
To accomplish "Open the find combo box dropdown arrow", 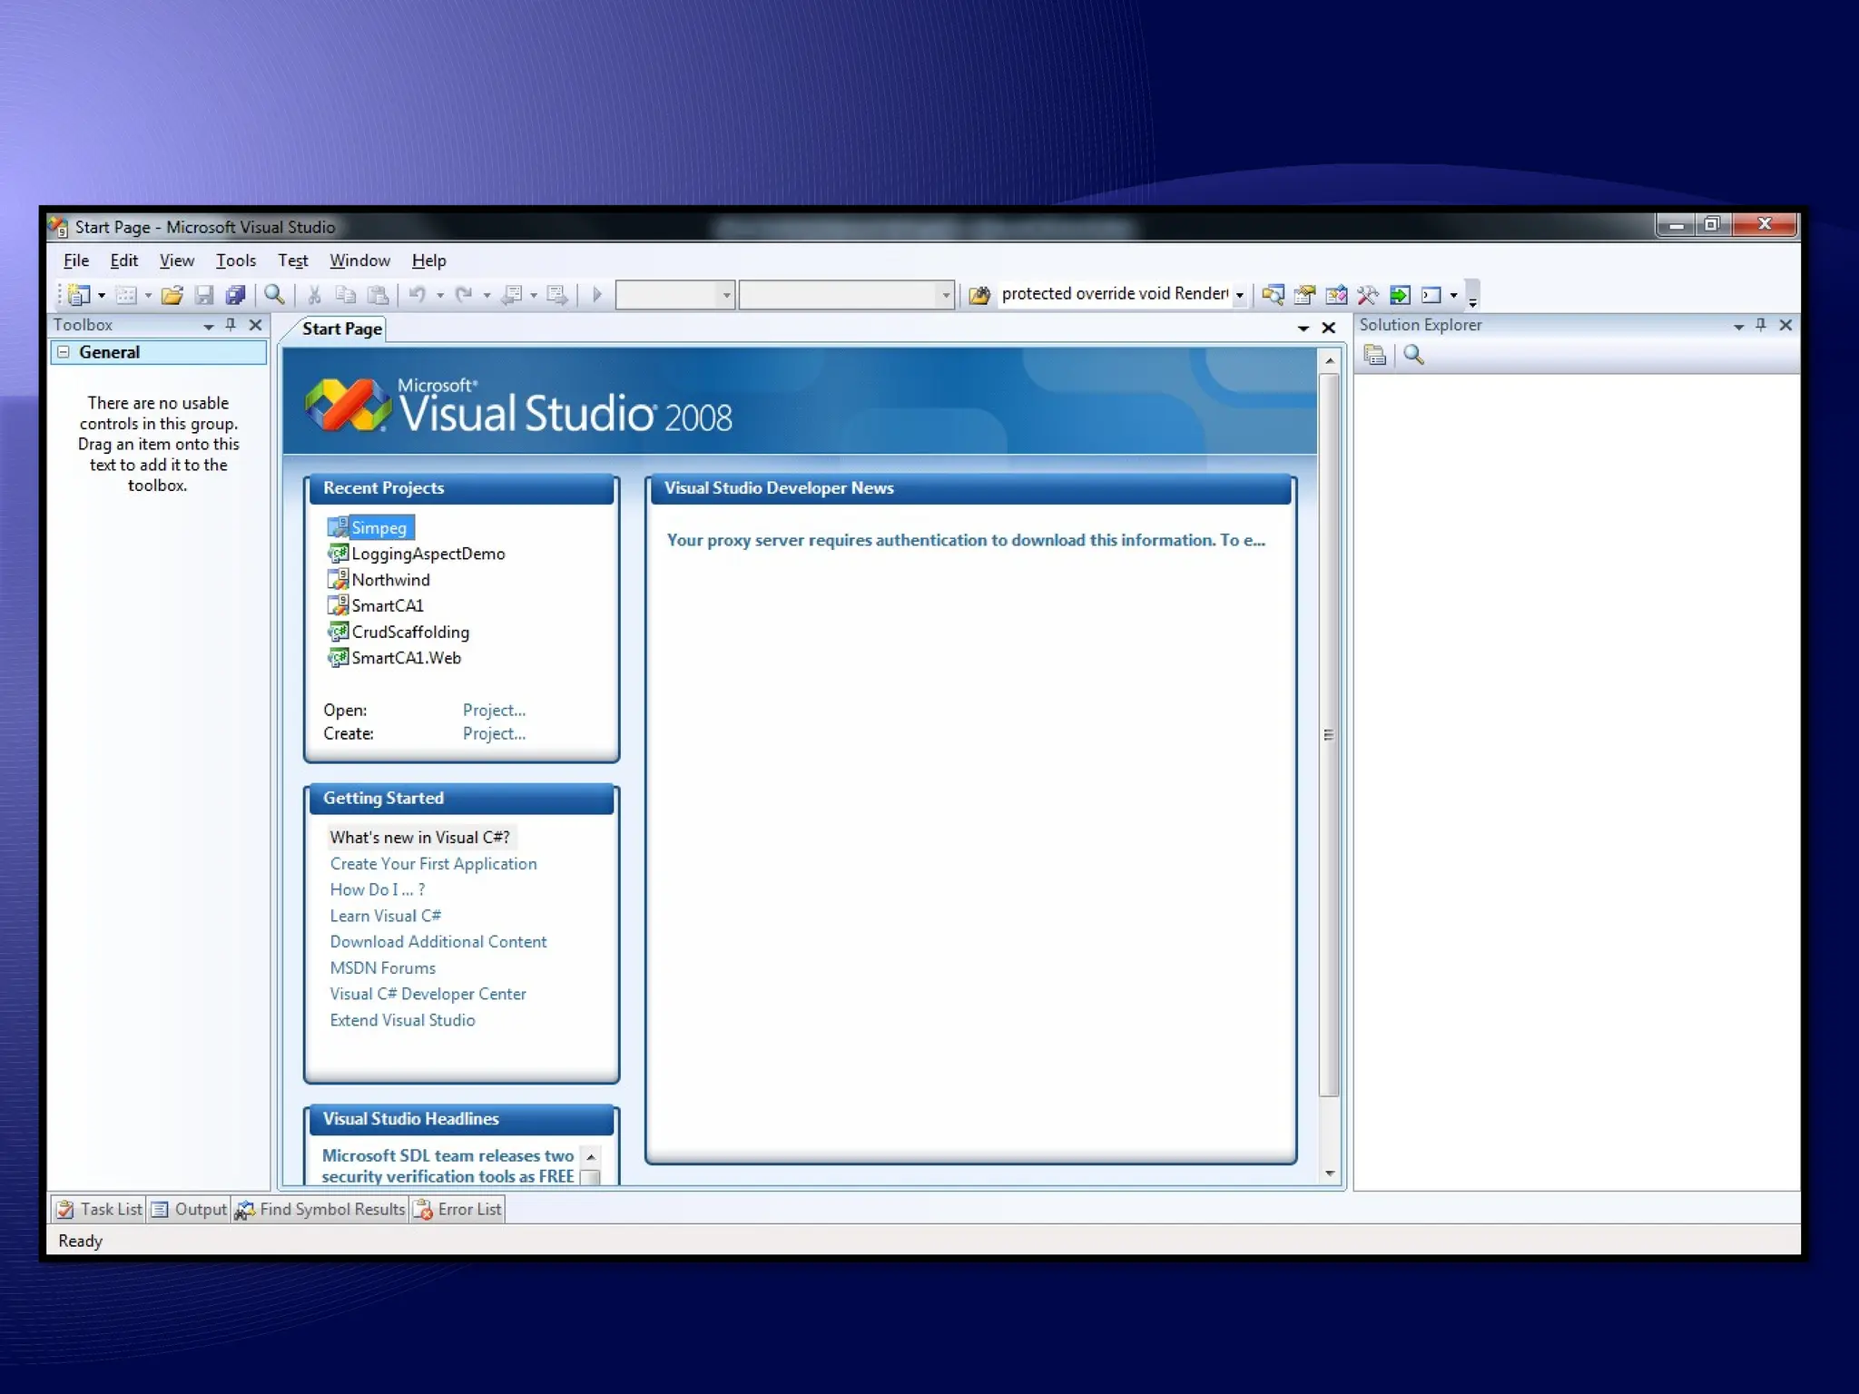I will [x=1239, y=295].
